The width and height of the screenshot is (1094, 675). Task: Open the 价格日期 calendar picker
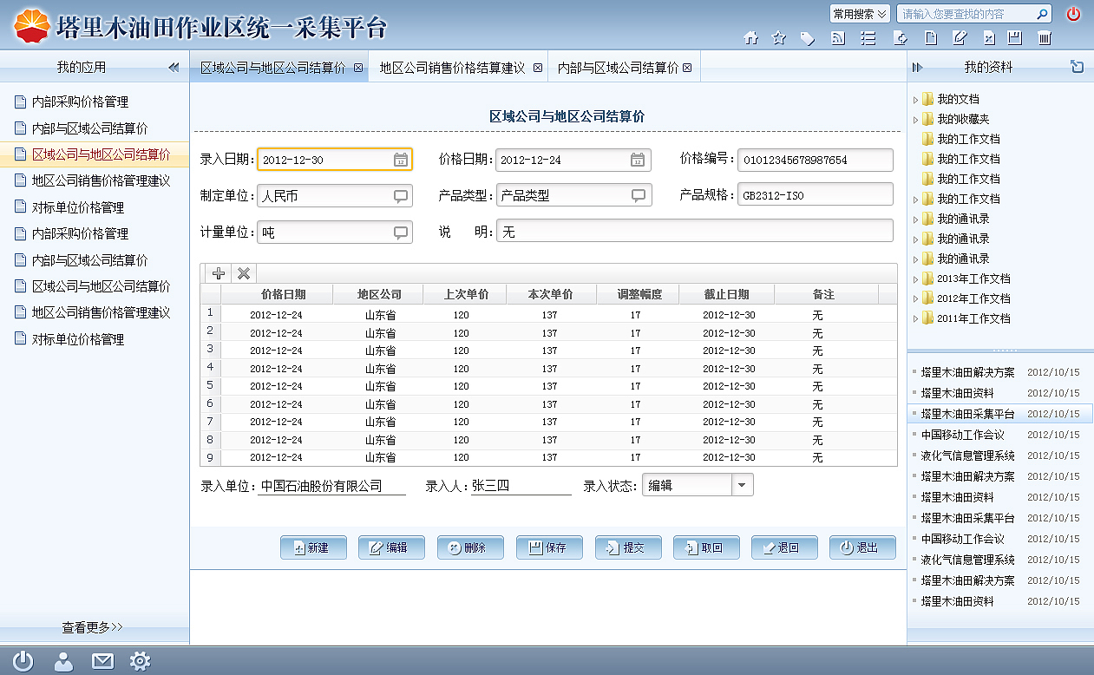638,160
